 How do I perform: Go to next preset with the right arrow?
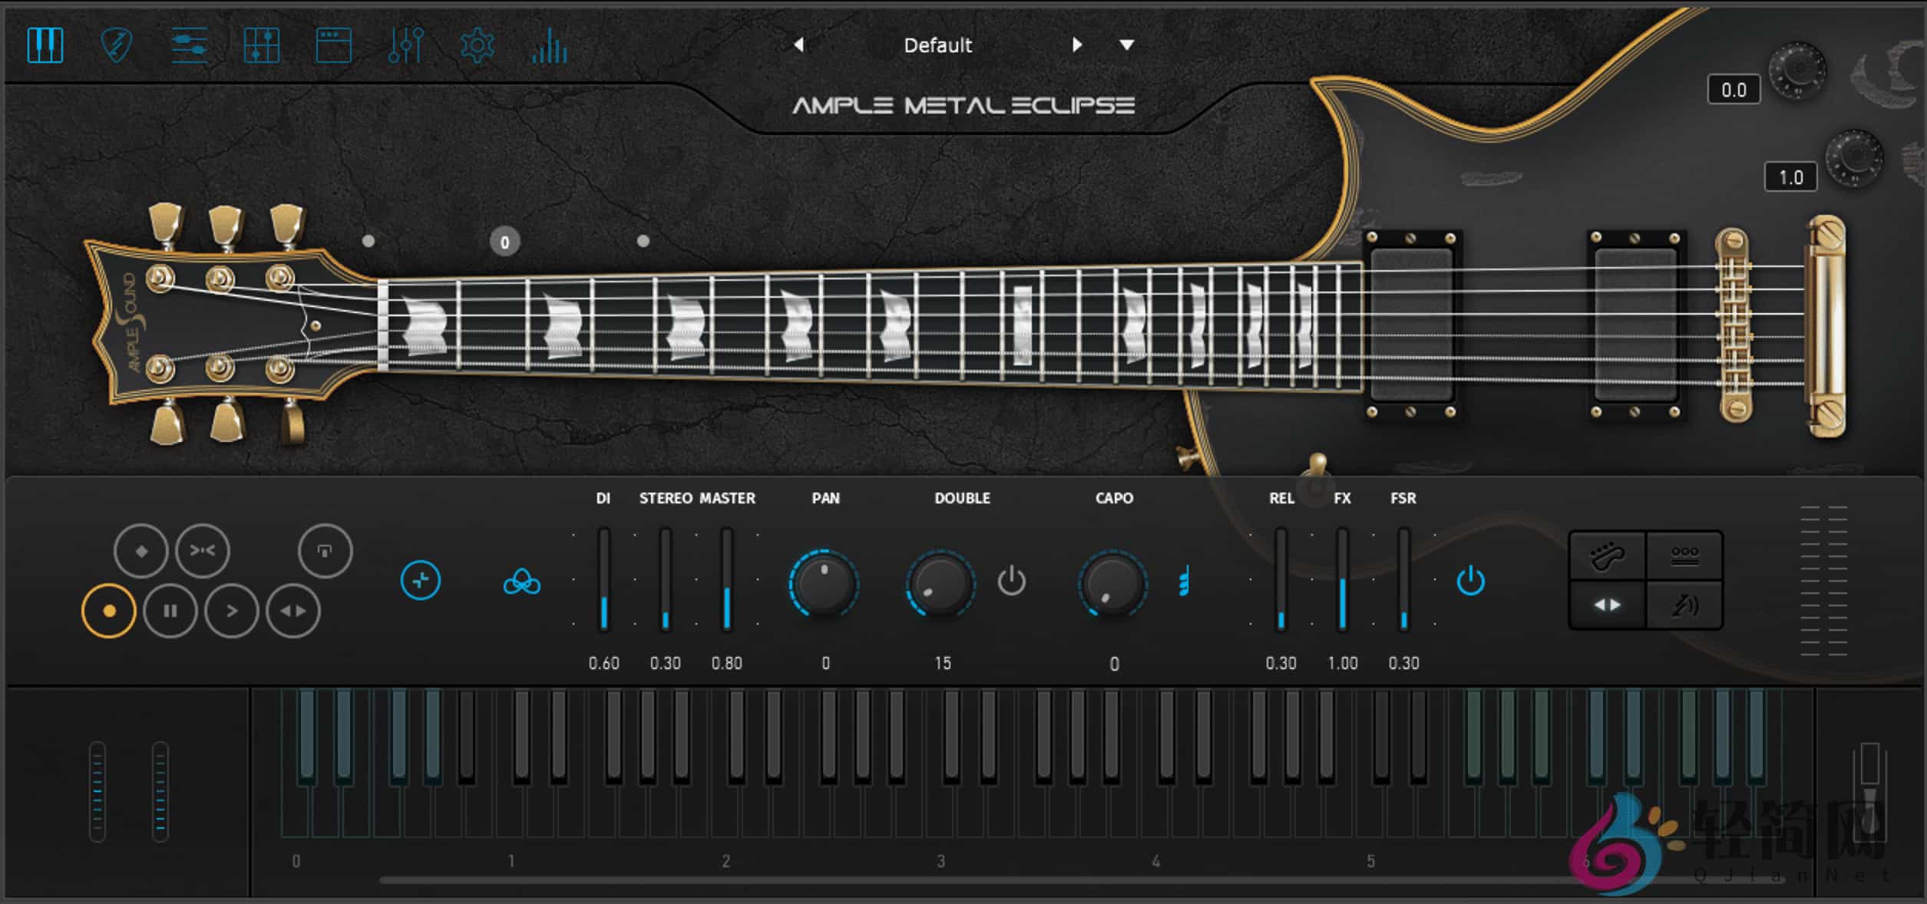coord(1077,45)
